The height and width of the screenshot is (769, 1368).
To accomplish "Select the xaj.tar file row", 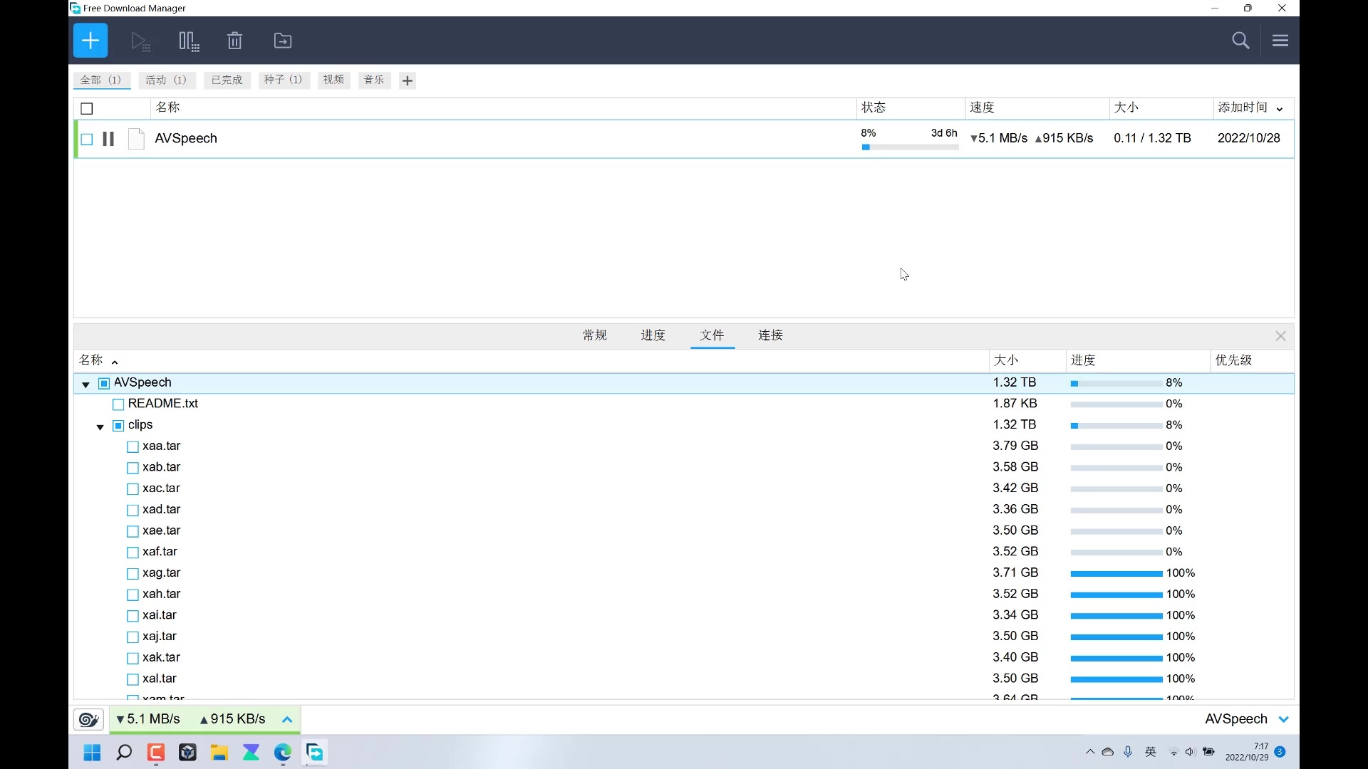I will point(684,637).
